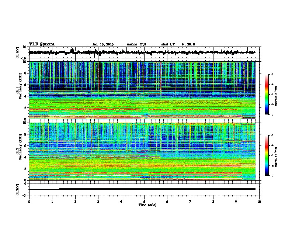This screenshot has width=292, height=226.
Task: Click the ch.1 colorbar 'log(PSD)' label
Action: 276,96
